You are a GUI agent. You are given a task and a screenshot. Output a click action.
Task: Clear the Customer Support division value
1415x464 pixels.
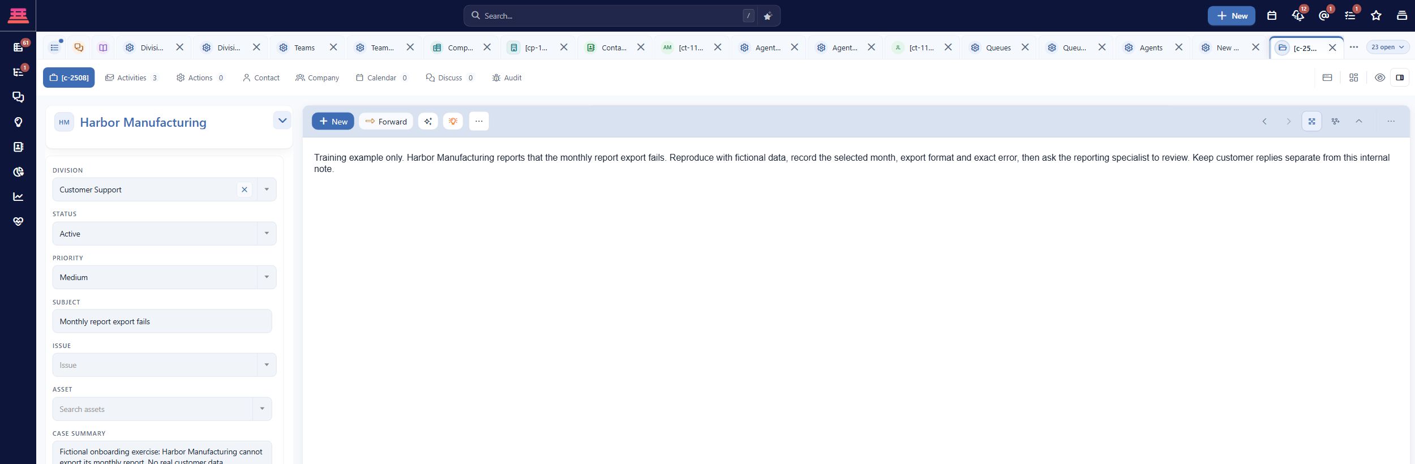245,190
